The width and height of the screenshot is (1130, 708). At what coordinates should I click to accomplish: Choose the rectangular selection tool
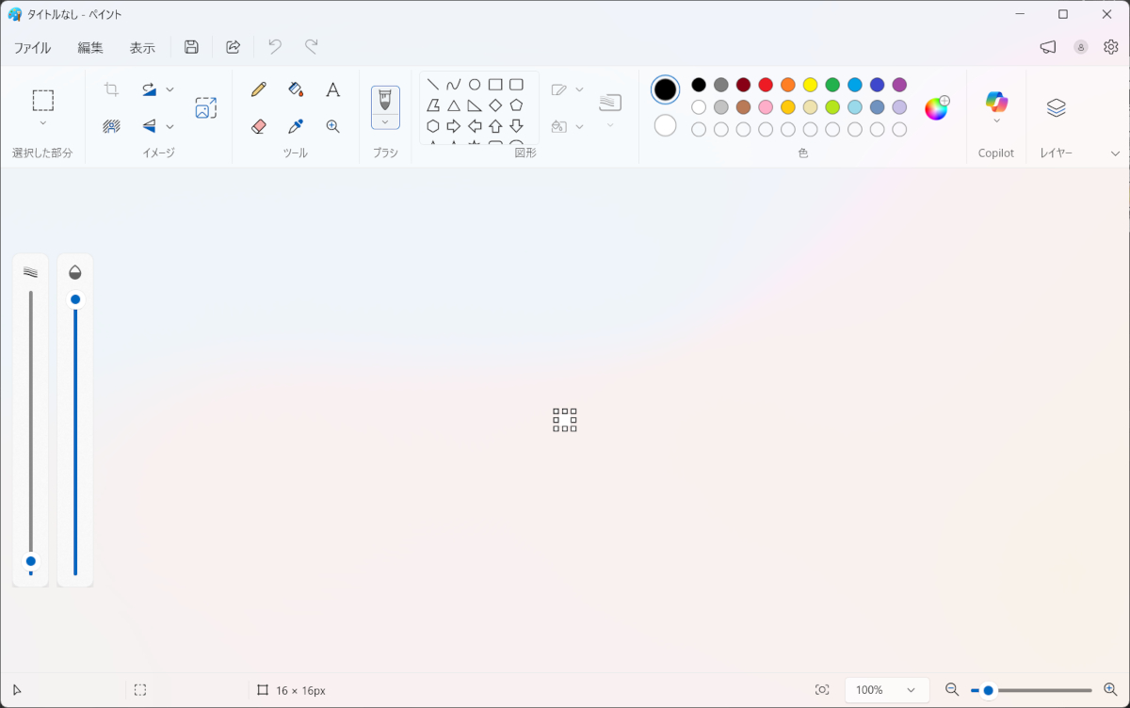click(42, 100)
